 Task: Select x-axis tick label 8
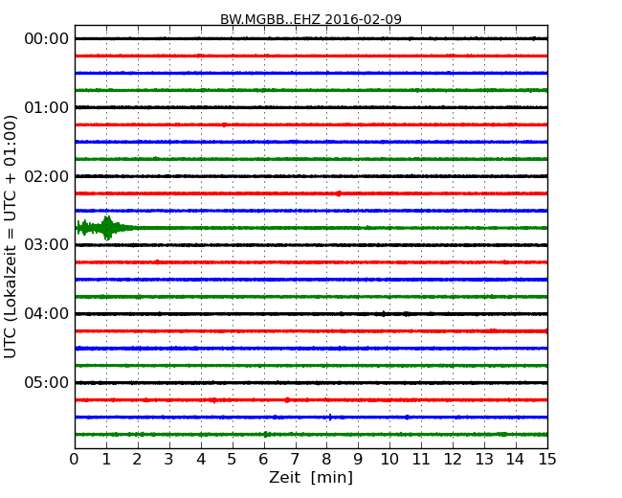coord(326,460)
